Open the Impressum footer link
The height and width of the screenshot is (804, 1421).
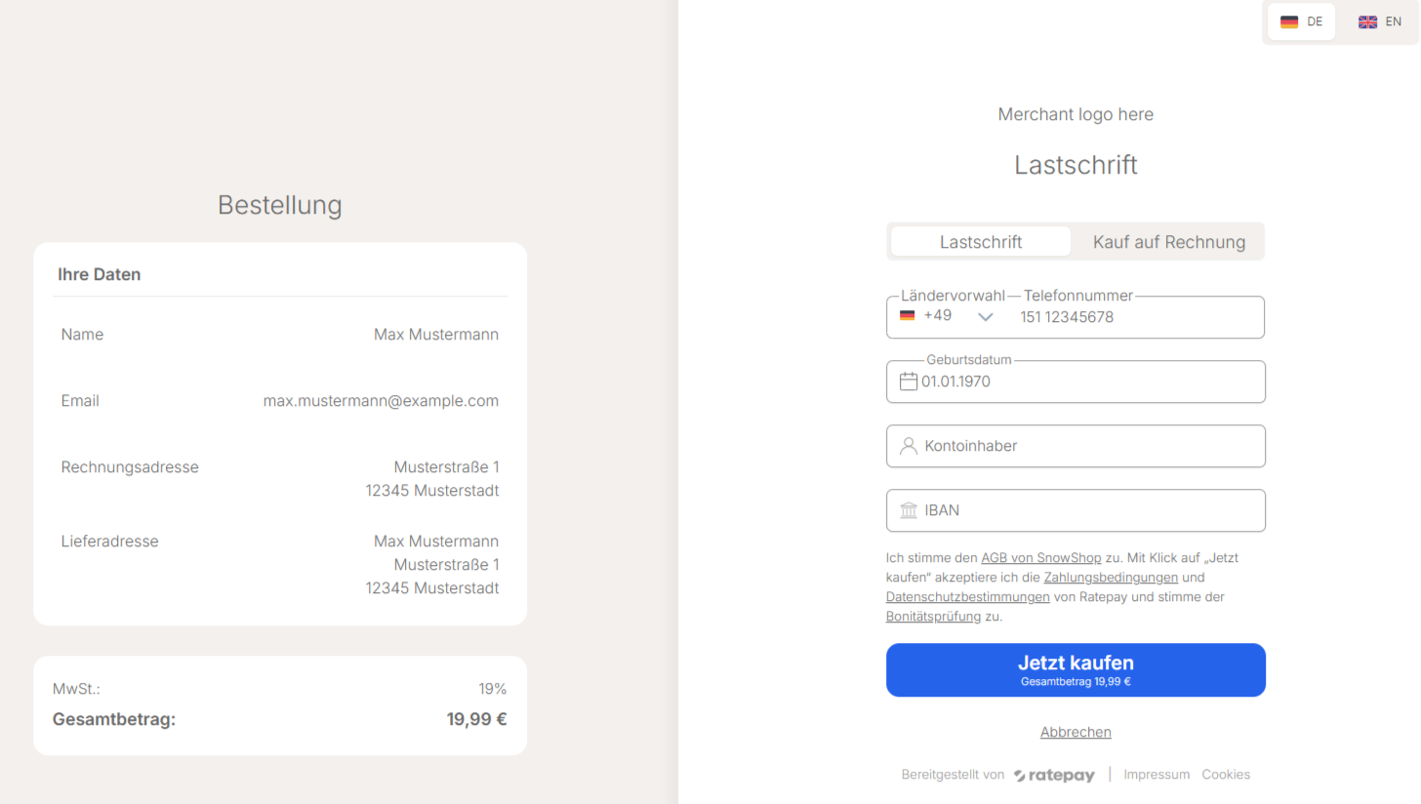[1157, 775]
